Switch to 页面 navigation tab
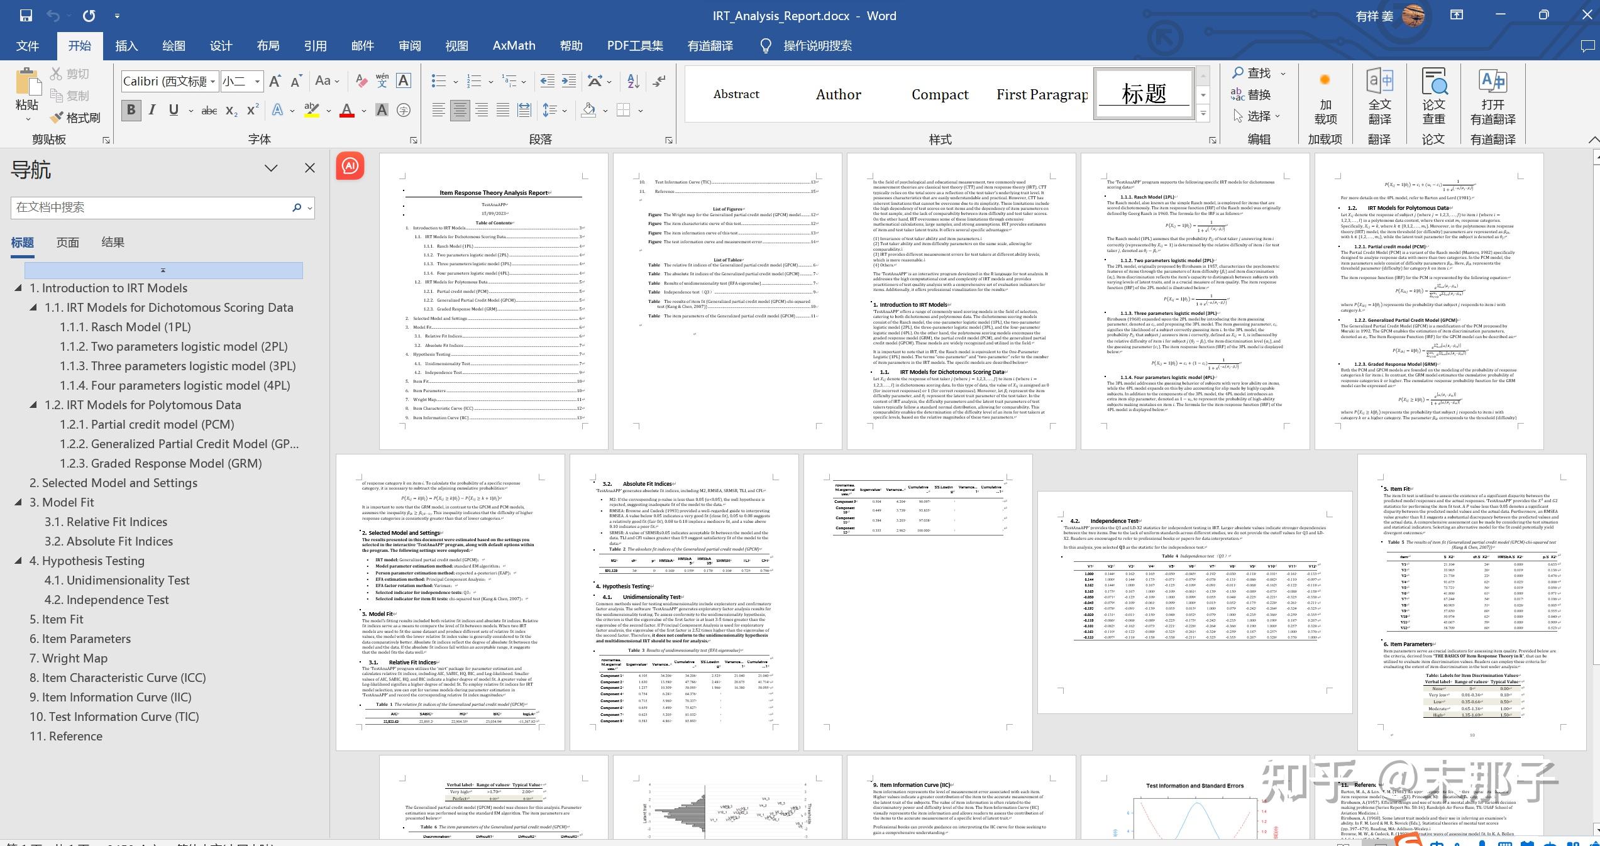 coord(67,243)
